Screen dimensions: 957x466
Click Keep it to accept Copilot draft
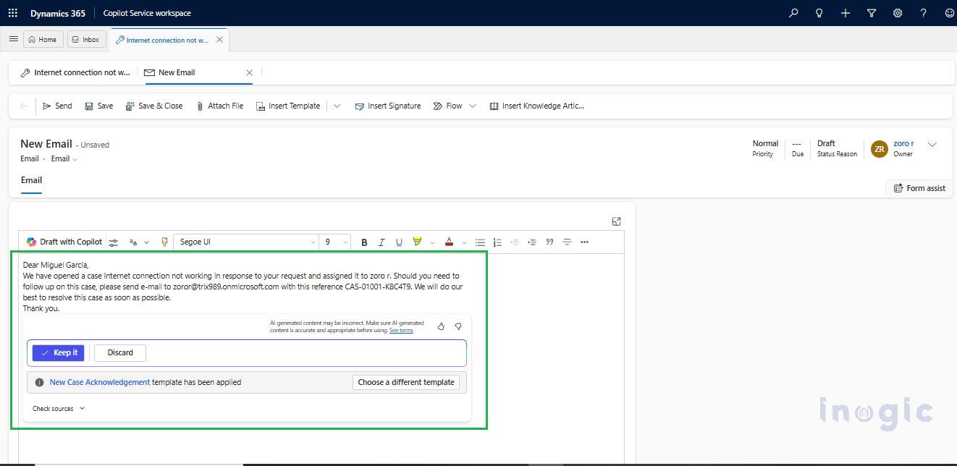tap(58, 352)
